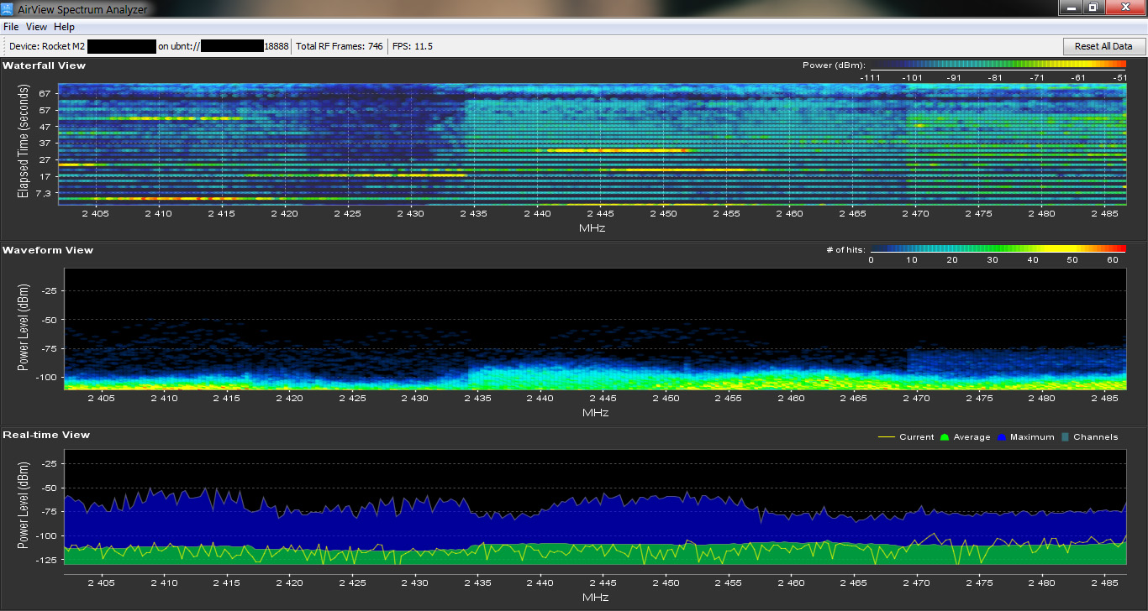Screen dimensions: 1148x611
Task: Click the green Average legend icon
Action: pos(945,437)
